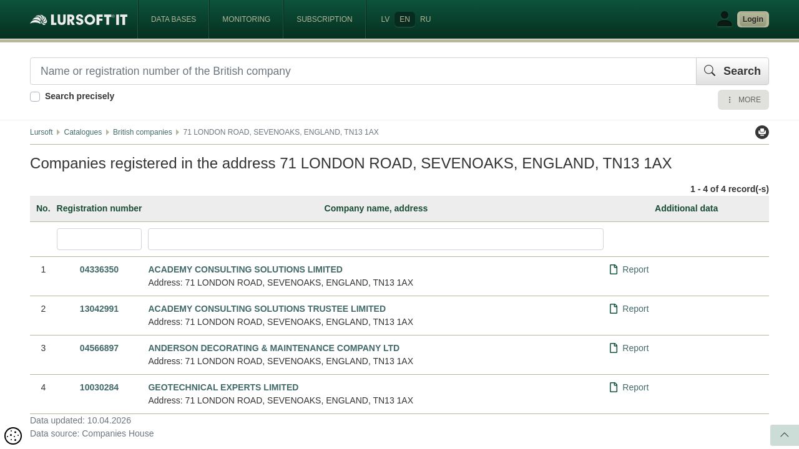Click the document icon for Academy Consulting Solutions Trustee
This screenshot has height=449, width=799.
[x=614, y=309]
